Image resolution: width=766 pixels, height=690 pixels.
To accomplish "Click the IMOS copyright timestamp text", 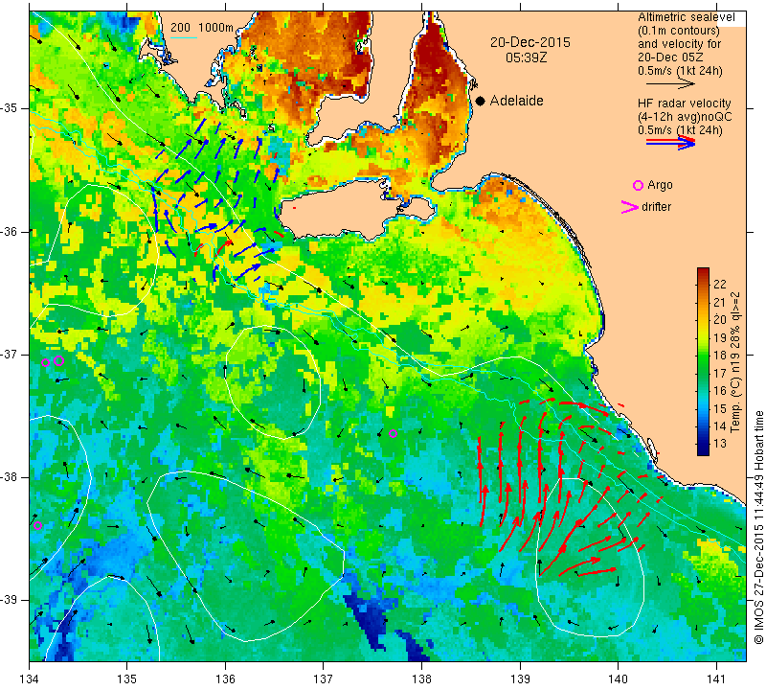I will [758, 527].
